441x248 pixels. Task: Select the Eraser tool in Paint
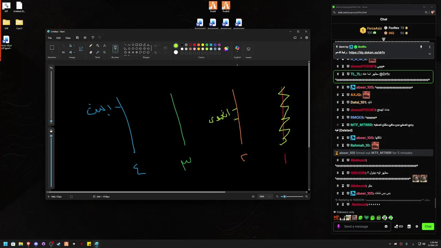point(91,52)
